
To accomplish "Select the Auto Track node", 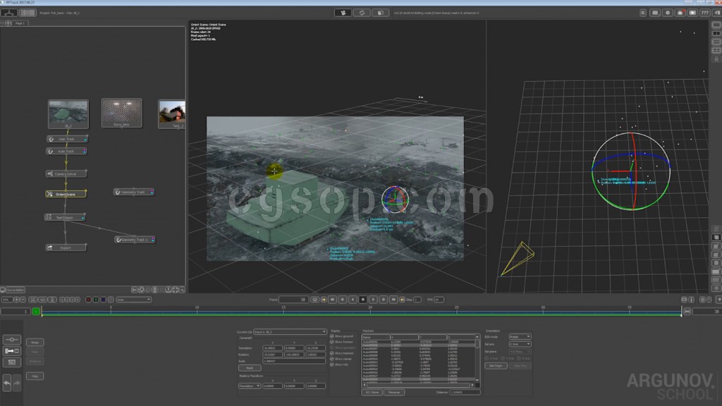I will pyautogui.click(x=66, y=151).
